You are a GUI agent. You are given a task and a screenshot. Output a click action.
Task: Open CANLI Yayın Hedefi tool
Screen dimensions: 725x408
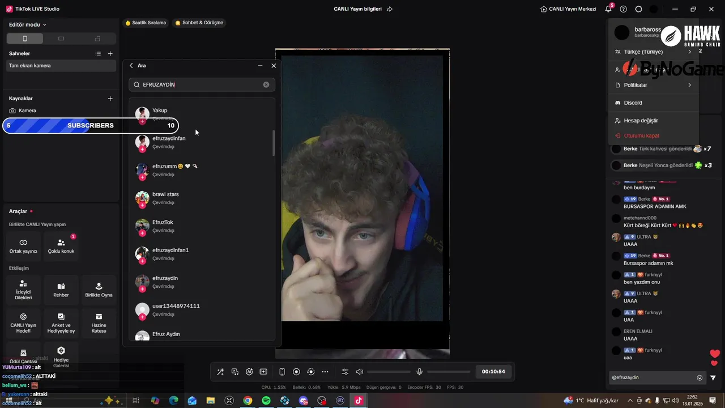click(x=23, y=323)
